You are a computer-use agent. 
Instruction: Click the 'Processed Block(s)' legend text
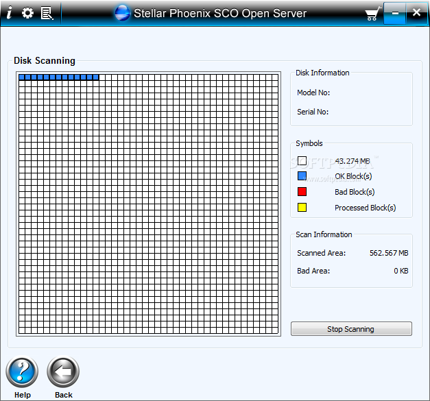pyautogui.click(x=366, y=208)
